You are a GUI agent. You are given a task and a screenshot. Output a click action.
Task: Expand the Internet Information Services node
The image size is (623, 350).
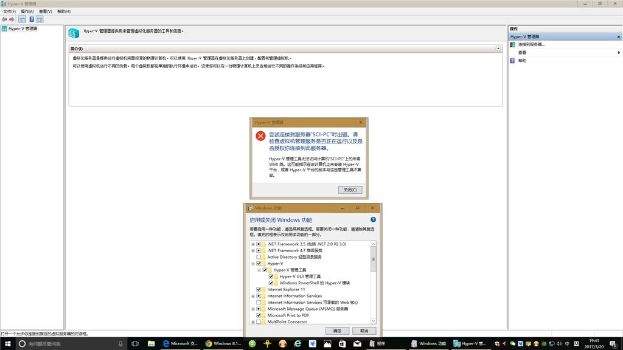click(253, 296)
